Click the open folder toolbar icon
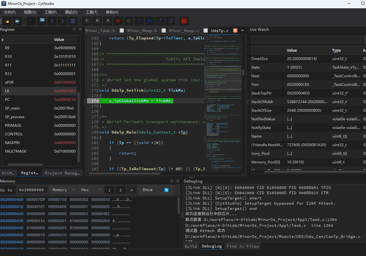The width and height of the screenshot is (366, 256). pyautogui.click(x=7, y=21)
